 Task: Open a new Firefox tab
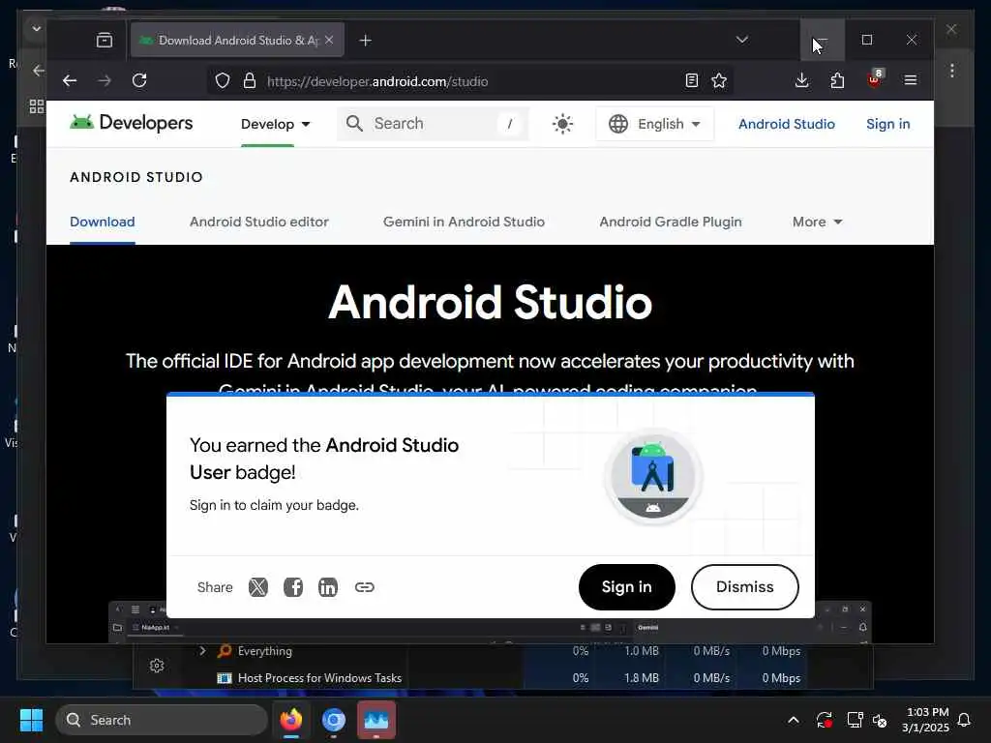365,41
